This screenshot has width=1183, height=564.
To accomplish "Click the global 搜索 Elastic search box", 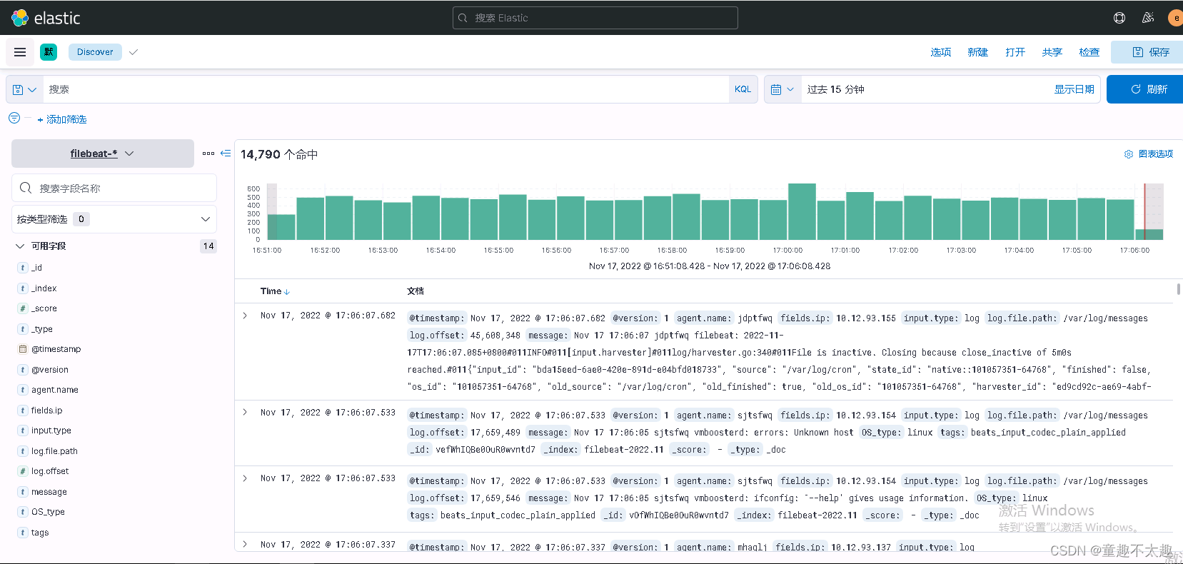I will point(595,18).
